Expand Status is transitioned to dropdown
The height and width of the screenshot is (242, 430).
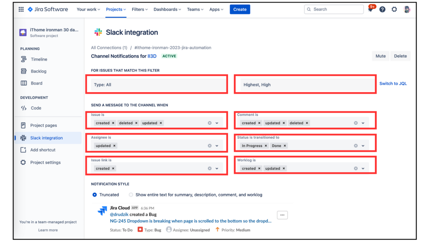[363, 146]
